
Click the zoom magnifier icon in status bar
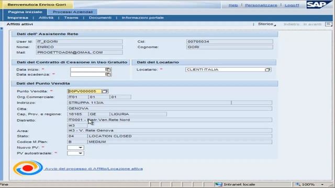pos(298,184)
